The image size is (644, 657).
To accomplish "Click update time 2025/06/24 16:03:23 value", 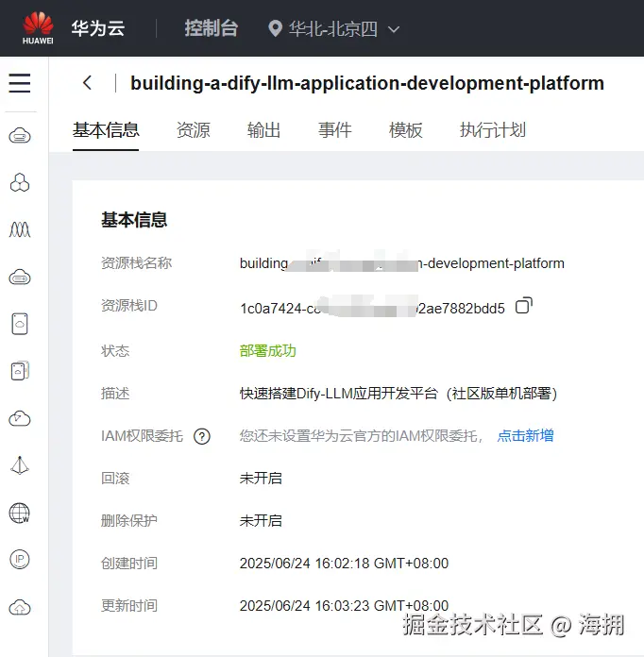I will pyautogui.click(x=344, y=605).
